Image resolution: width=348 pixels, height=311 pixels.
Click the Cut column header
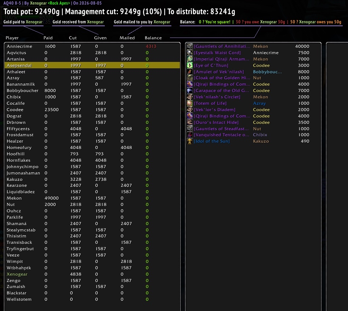pos(73,38)
